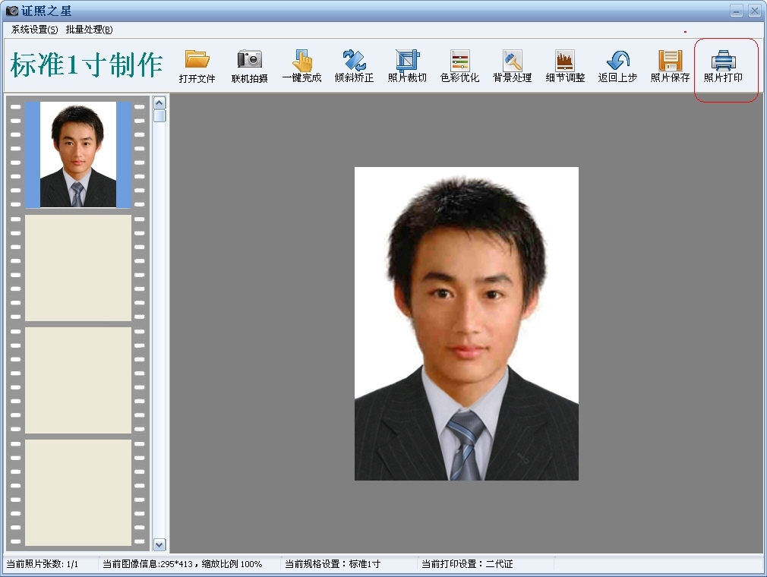The image size is (767, 577).
Task: Click the 证照之星 title bar camera icon
Action: pyautogui.click(x=11, y=11)
